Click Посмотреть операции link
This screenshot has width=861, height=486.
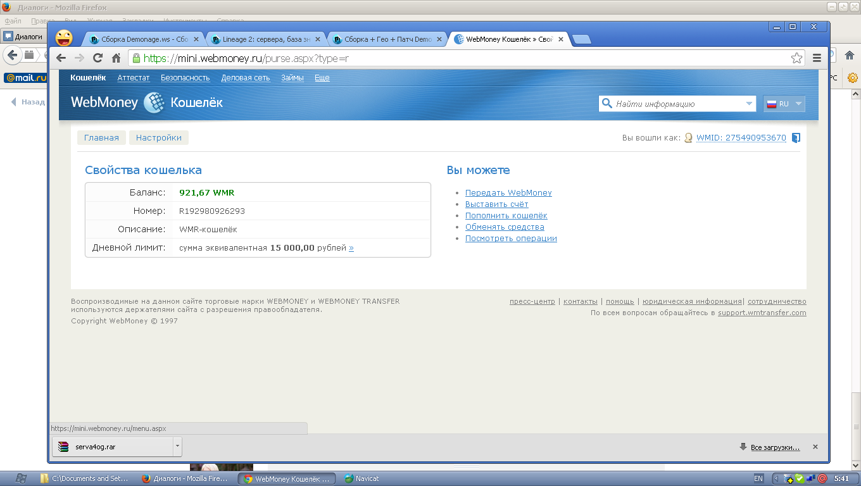[x=511, y=239]
